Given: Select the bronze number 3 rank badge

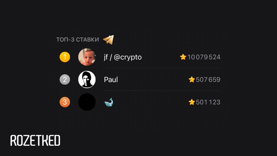Looking at the screenshot, I should (65, 102).
